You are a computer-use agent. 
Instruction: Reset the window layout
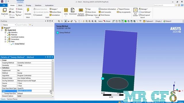[x=144, y=15]
